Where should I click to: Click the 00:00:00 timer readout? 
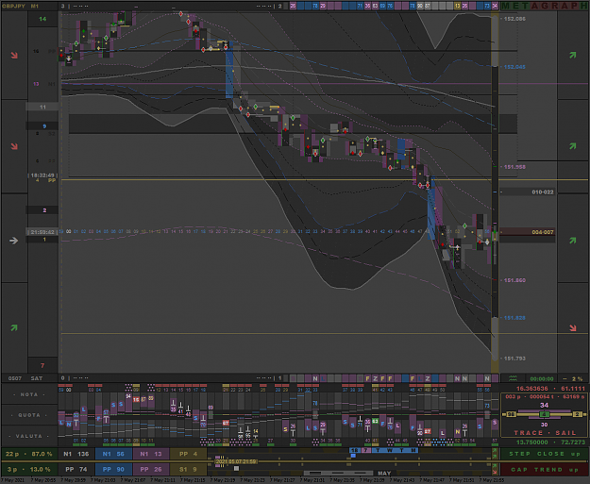(542, 378)
